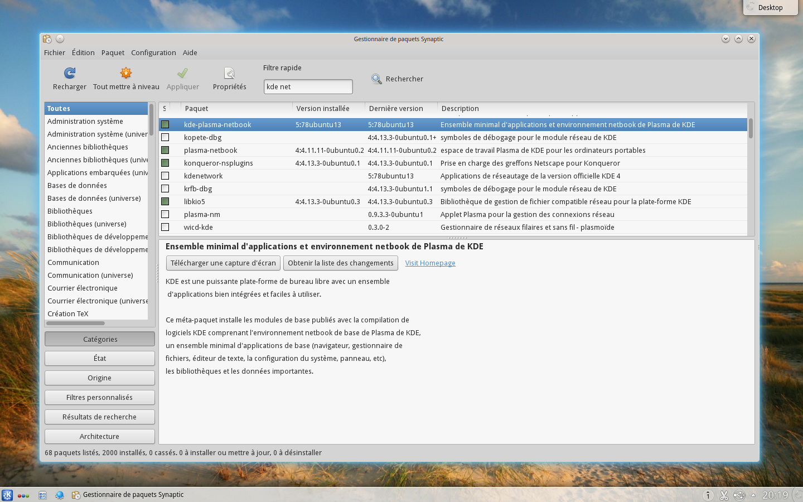Select the Origine filter button
This screenshot has width=803, height=502.
tap(100, 378)
